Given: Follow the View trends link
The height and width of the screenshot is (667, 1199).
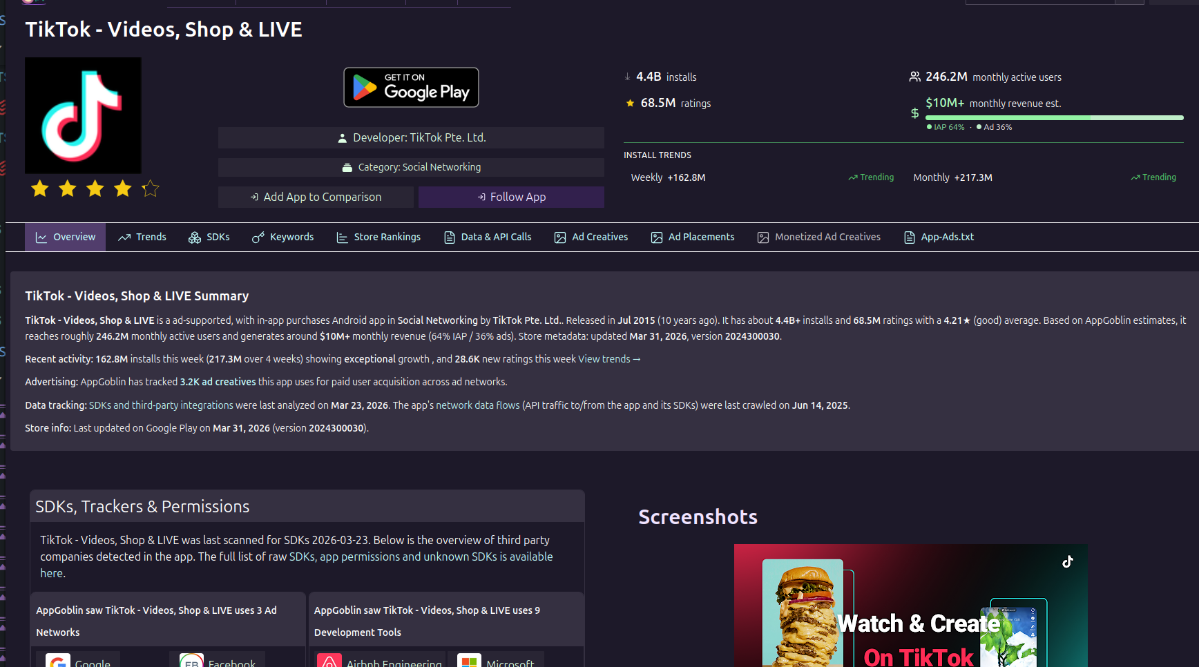Looking at the screenshot, I should (x=609, y=359).
